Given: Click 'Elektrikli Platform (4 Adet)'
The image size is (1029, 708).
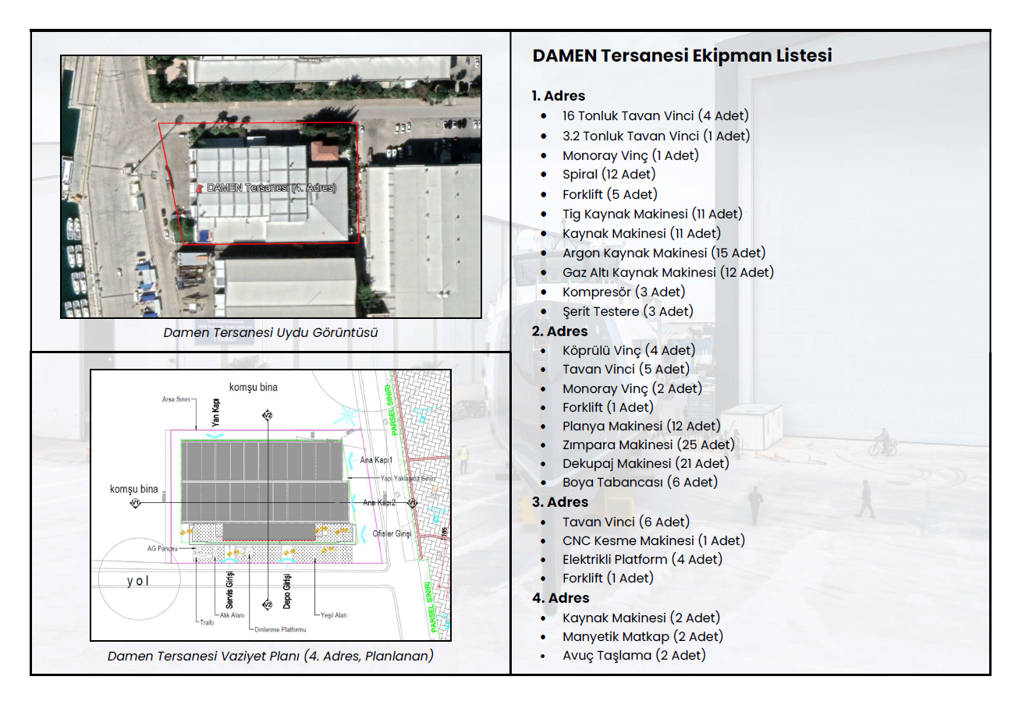Looking at the screenshot, I should (642, 559).
